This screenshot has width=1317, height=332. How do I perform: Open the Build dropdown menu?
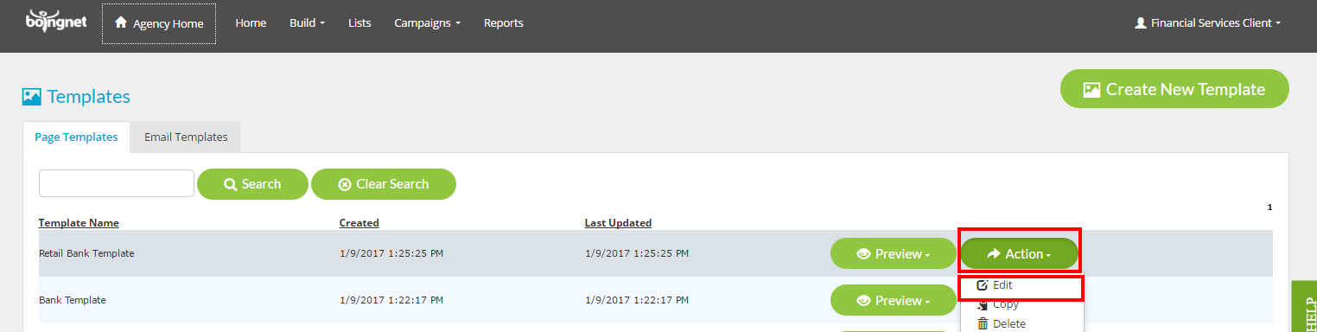(x=307, y=23)
